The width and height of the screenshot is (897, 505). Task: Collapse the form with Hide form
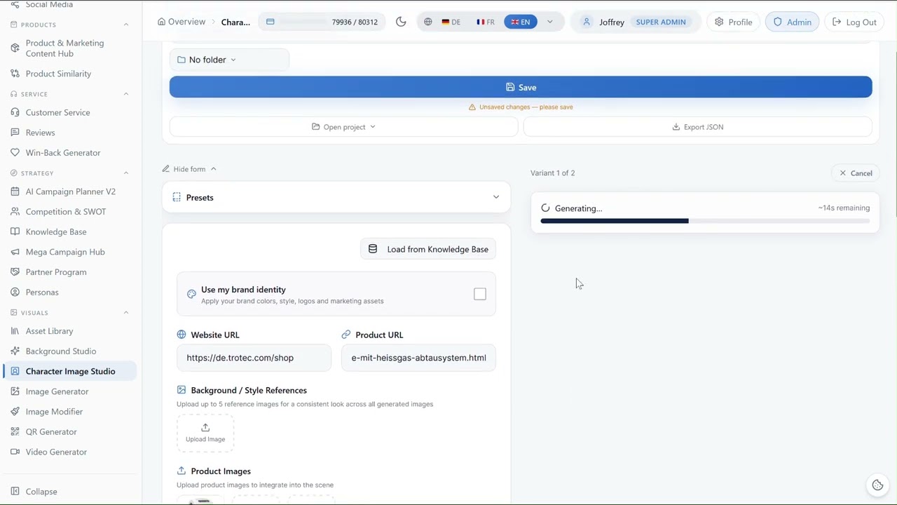(x=189, y=169)
